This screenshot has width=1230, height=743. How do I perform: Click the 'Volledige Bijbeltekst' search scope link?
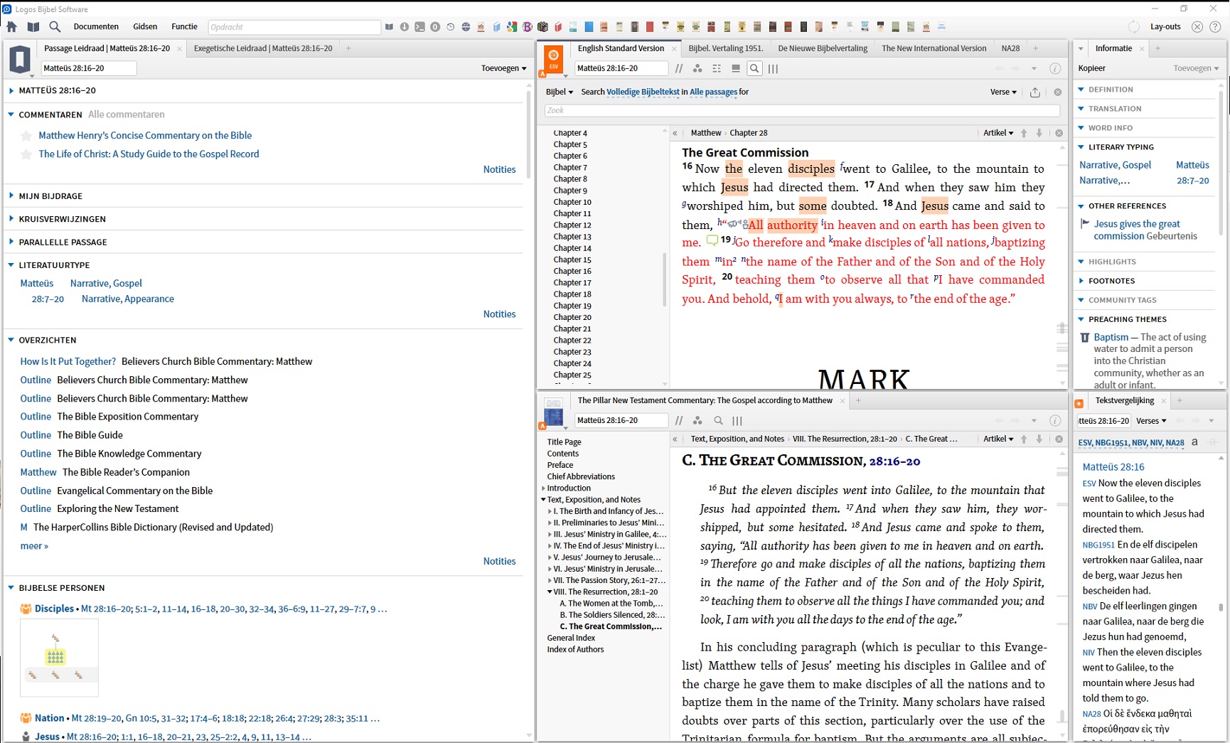643,92
